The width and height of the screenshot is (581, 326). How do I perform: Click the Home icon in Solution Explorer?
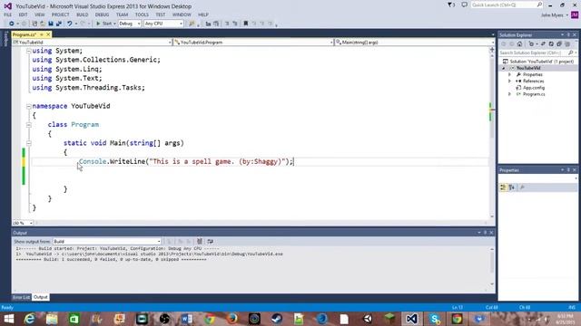tap(520, 44)
